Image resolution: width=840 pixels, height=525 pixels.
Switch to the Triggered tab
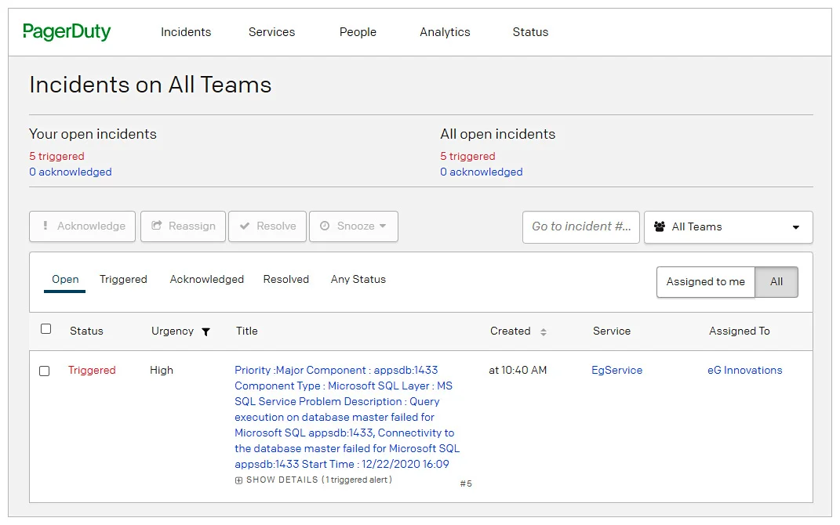123,280
